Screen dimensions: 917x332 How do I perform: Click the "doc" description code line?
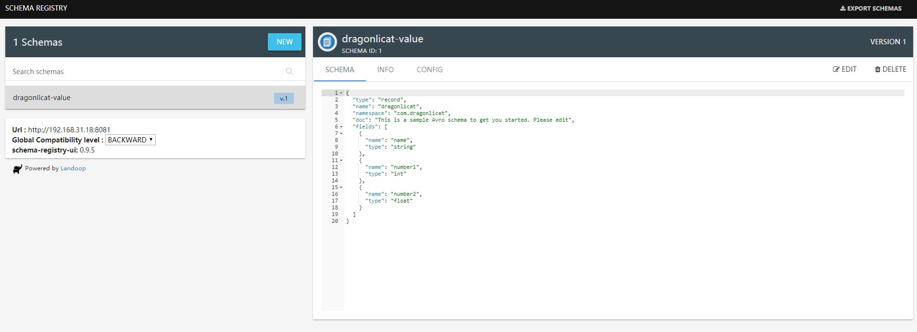coord(464,120)
